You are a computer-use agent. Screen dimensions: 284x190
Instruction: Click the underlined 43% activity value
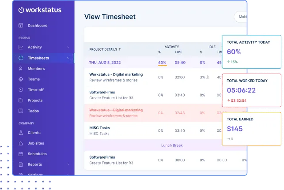(x=162, y=63)
